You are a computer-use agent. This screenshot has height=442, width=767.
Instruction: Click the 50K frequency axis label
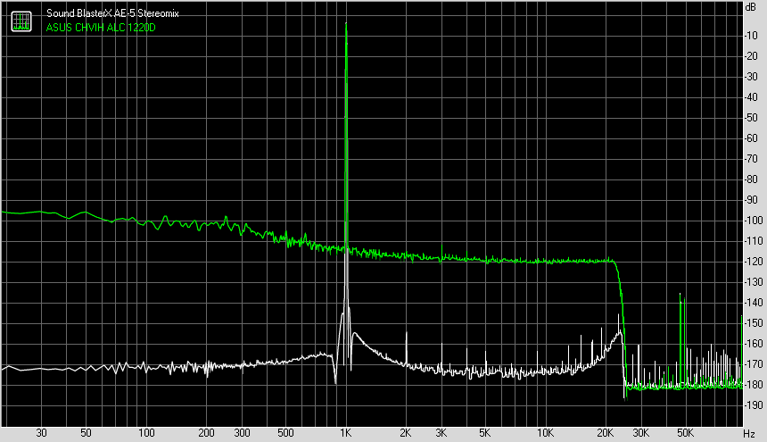click(x=685, y=433)
